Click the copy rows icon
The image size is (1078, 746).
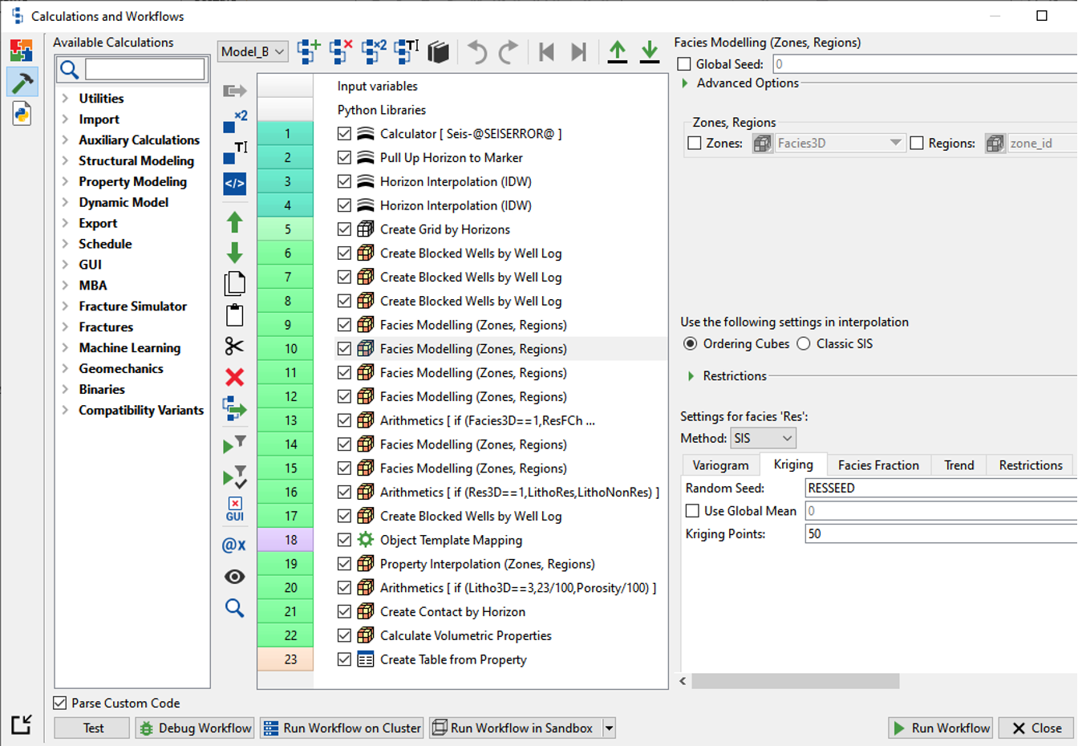point(234,284)
